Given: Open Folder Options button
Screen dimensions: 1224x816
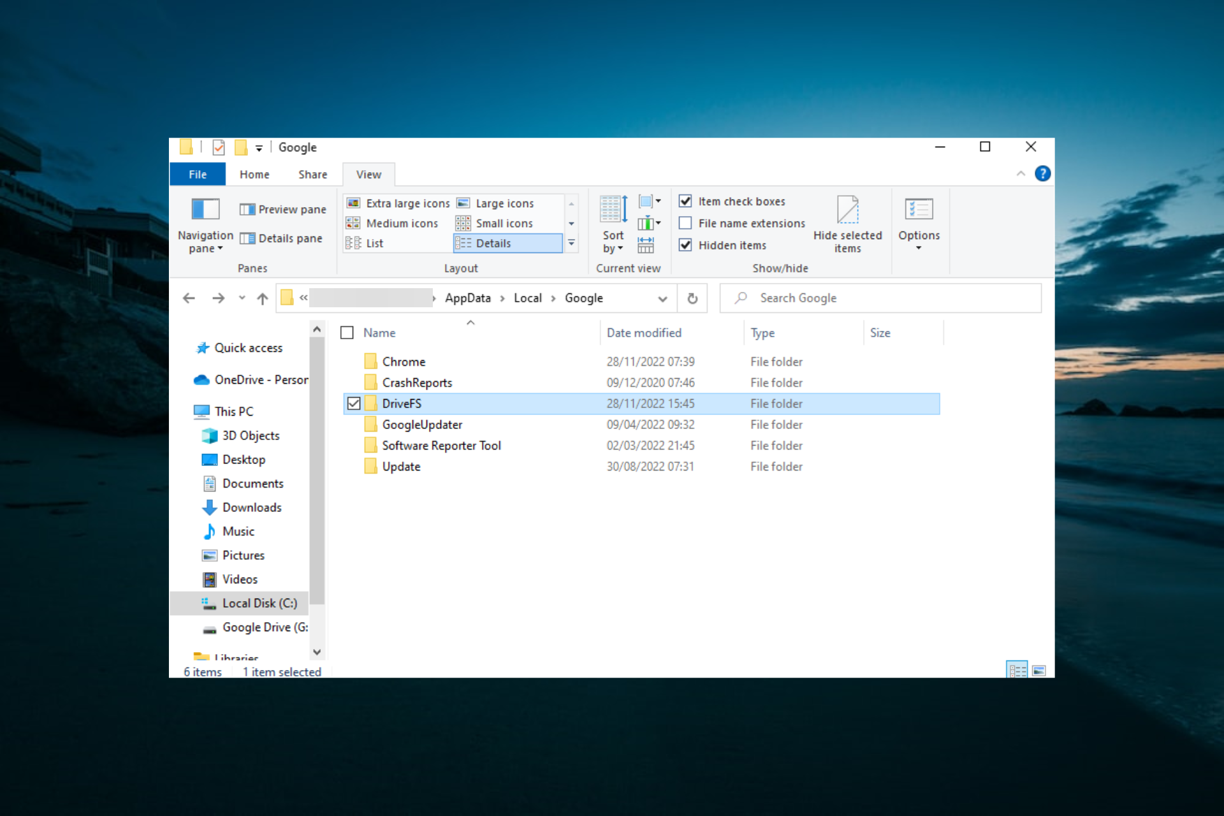Looking at the screenshot, I should click(x=919, y=223).
